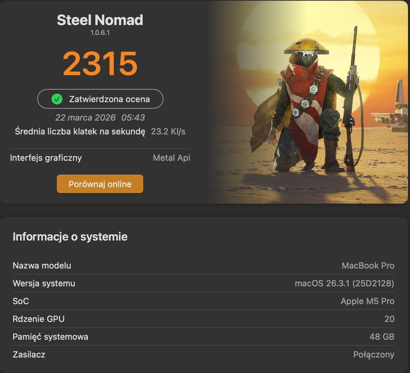Click the Steel Nomad benchmark title

click(100, 20)
